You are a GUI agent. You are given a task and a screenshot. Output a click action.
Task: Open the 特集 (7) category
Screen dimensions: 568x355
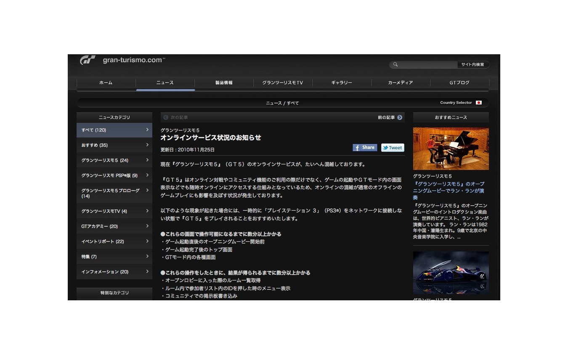114,257
